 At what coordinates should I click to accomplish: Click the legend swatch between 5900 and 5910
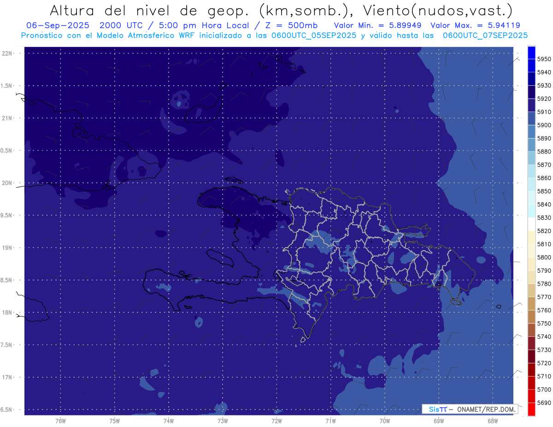[x=531, y=118]
